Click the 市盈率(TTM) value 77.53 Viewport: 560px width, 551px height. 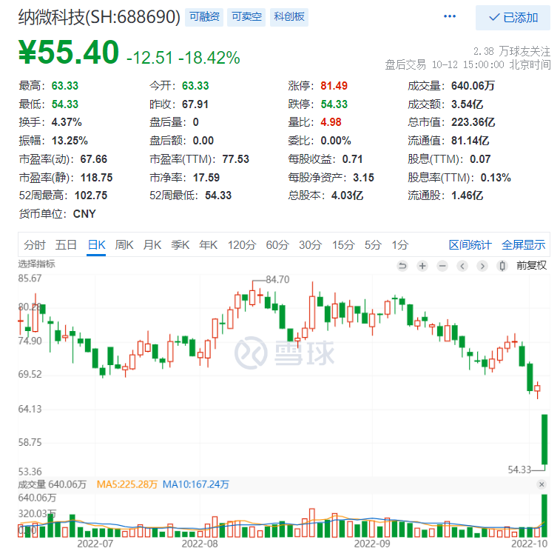pos(235,159)
